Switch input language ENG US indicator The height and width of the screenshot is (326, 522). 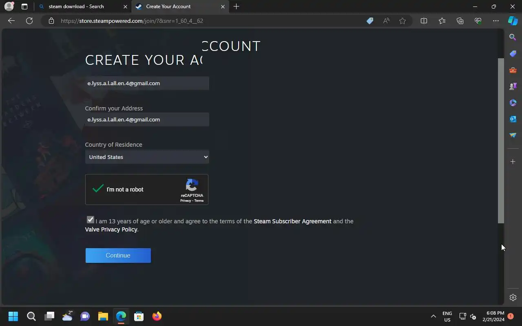[447, 316]
